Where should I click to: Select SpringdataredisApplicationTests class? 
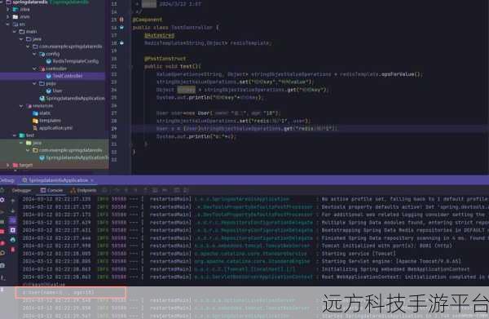77,157
